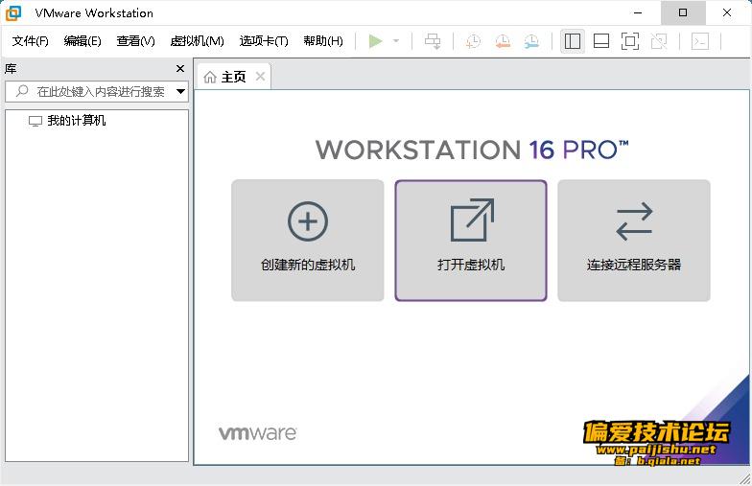
Task: Click the VMware Workstation title bar logo
Action: point(13,13)
